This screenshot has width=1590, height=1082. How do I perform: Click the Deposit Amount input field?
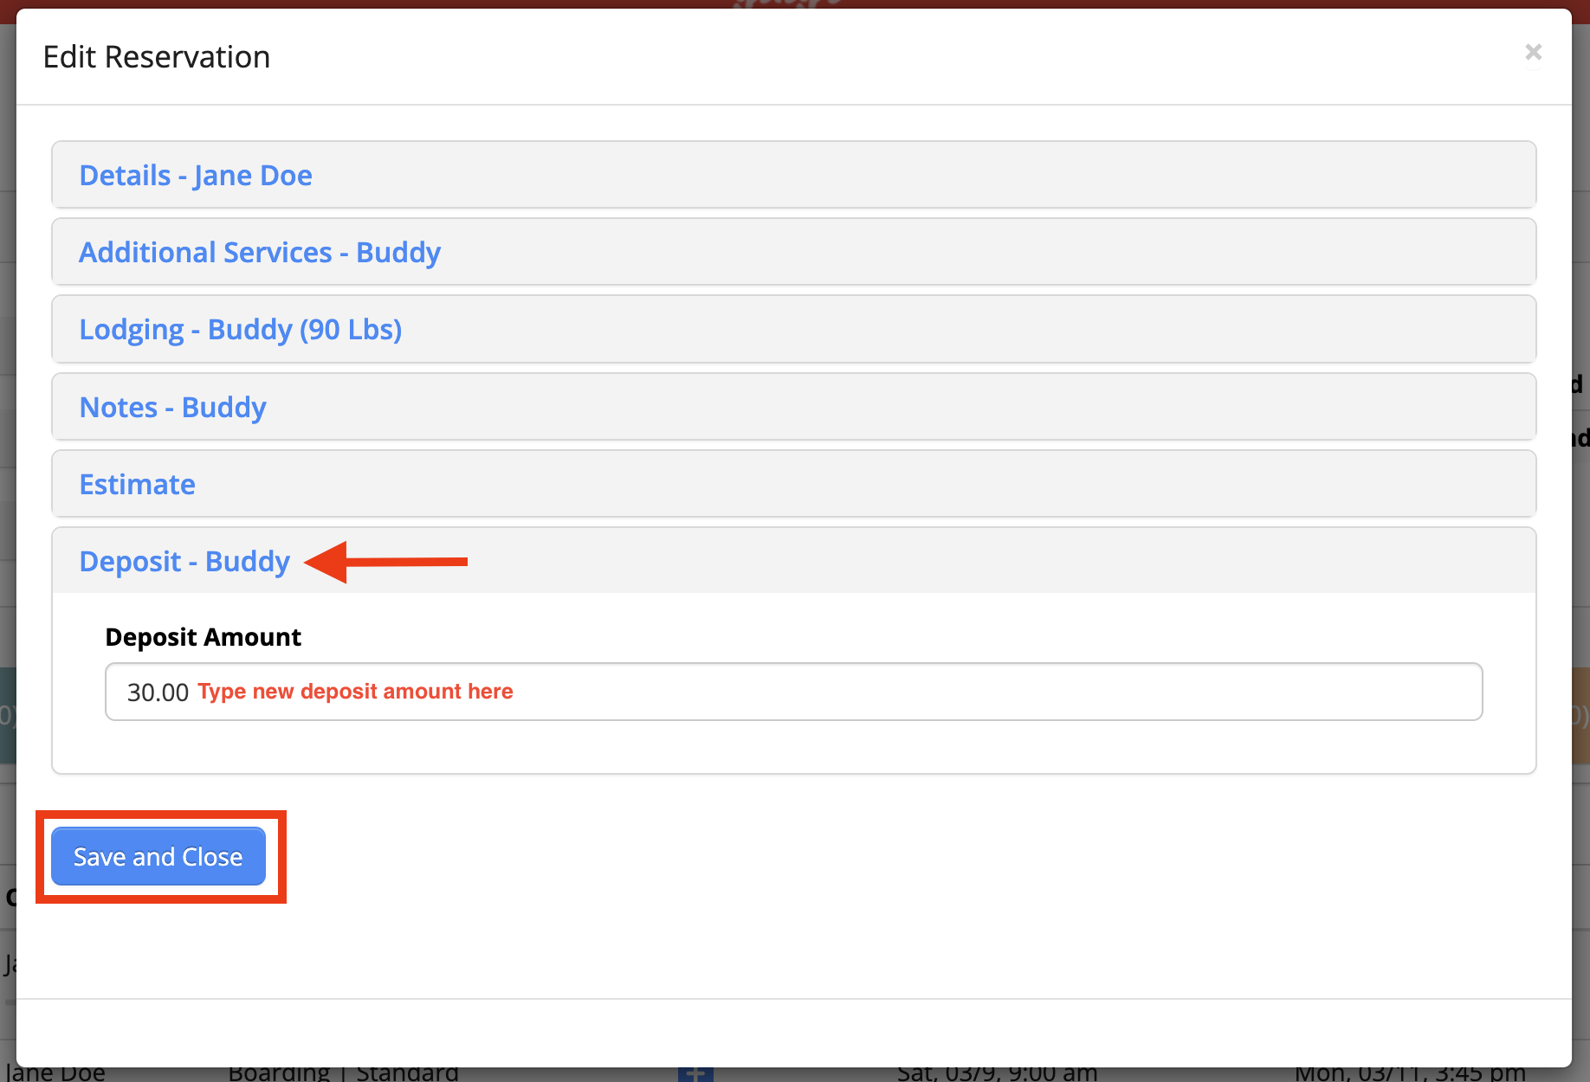(793, 692)
